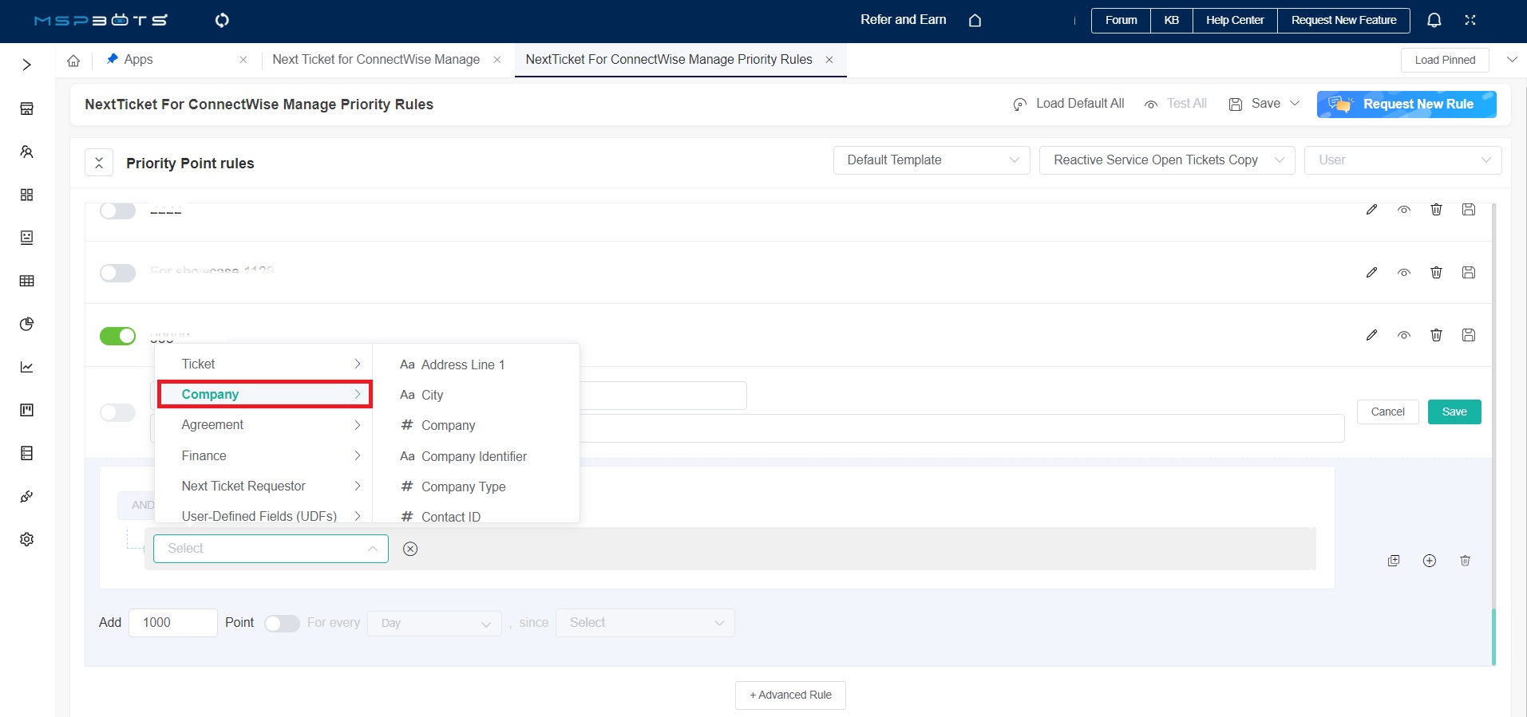Click the home icon in tab bar

(73, 61)
